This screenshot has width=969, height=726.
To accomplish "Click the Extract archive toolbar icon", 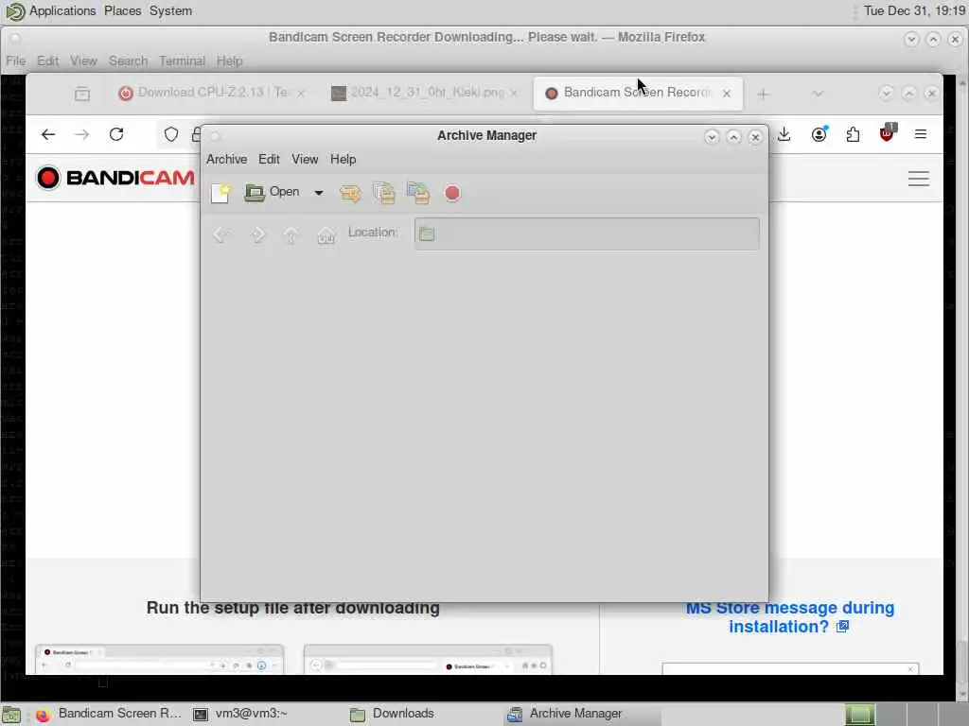I will pyautogui.click(x=350, y=193).
